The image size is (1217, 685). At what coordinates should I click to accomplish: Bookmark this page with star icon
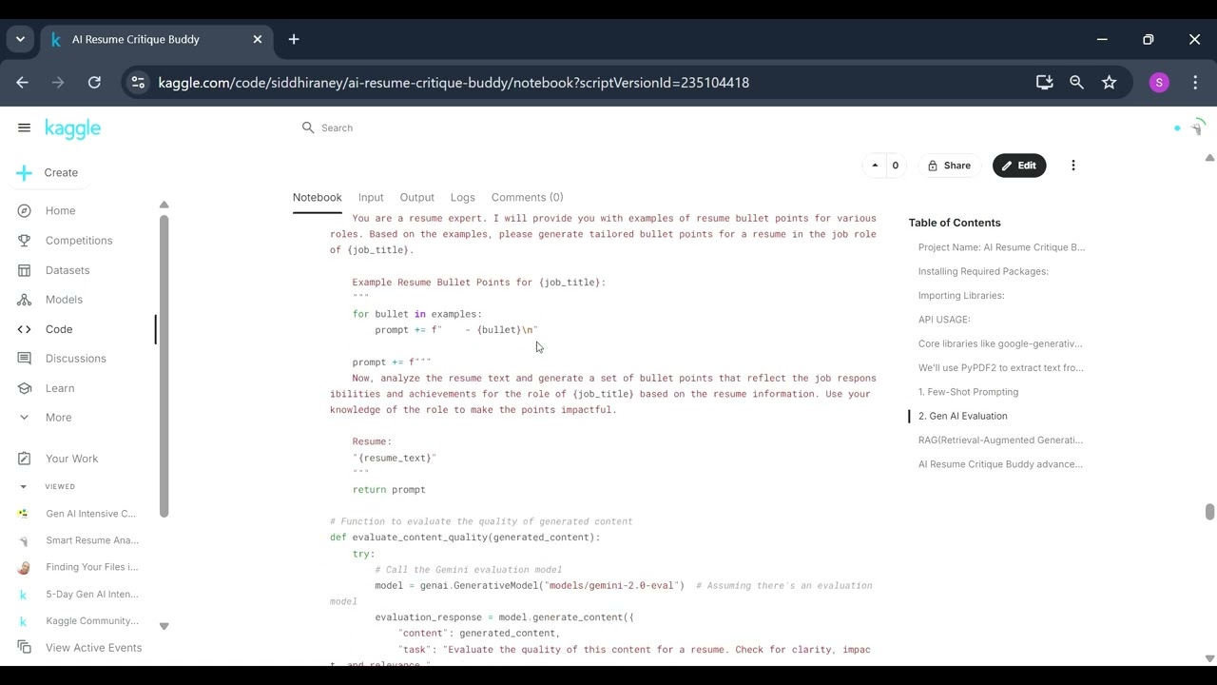[1109, 83]
